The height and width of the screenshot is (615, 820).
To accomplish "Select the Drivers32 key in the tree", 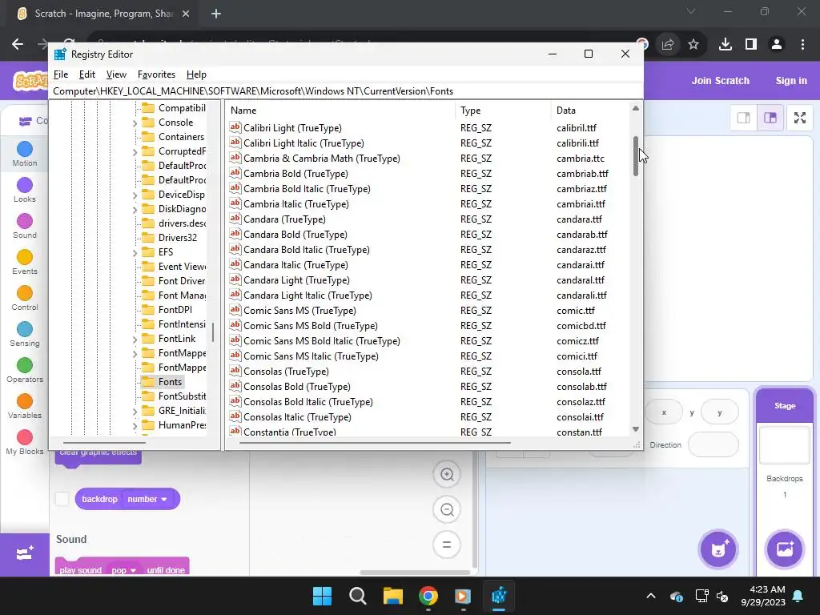I will point(177,237).
